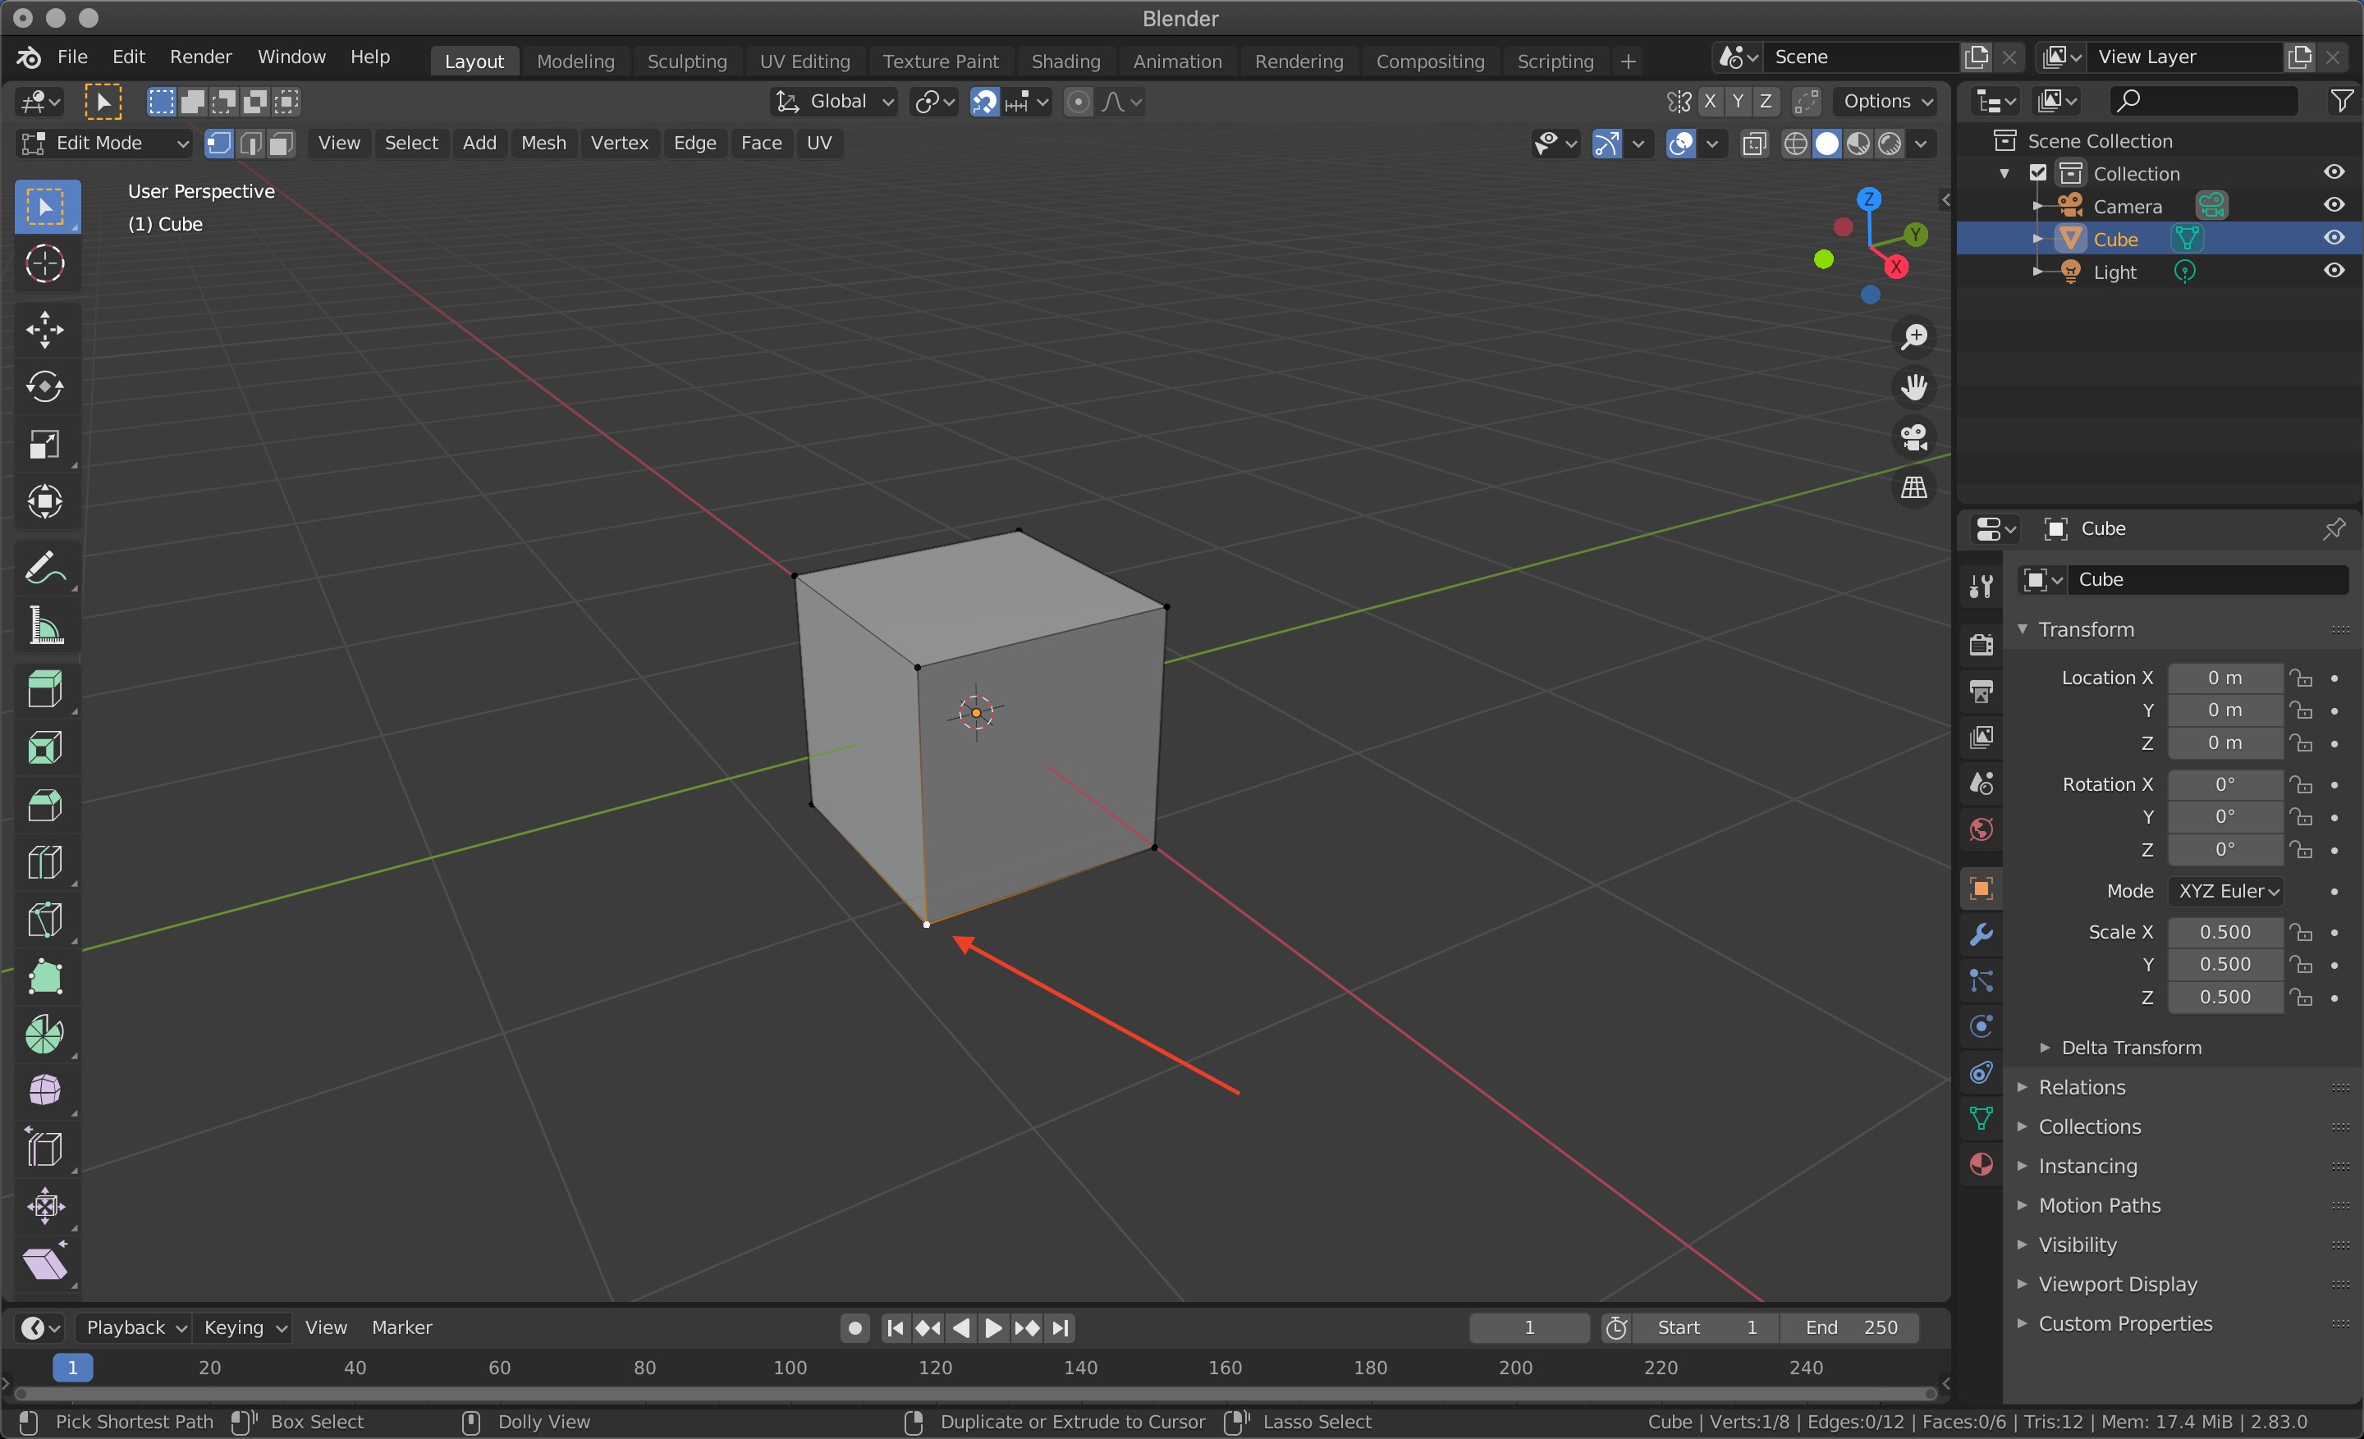Screen dimensions: 2364x1439
Task: Select the Measure tool
Action: [x=45, y=626]
